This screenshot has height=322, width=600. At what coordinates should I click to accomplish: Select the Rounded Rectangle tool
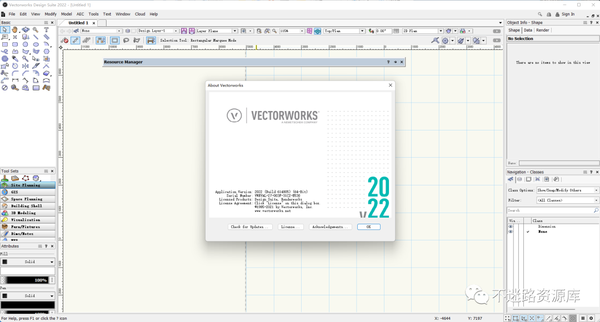(15, 44)
